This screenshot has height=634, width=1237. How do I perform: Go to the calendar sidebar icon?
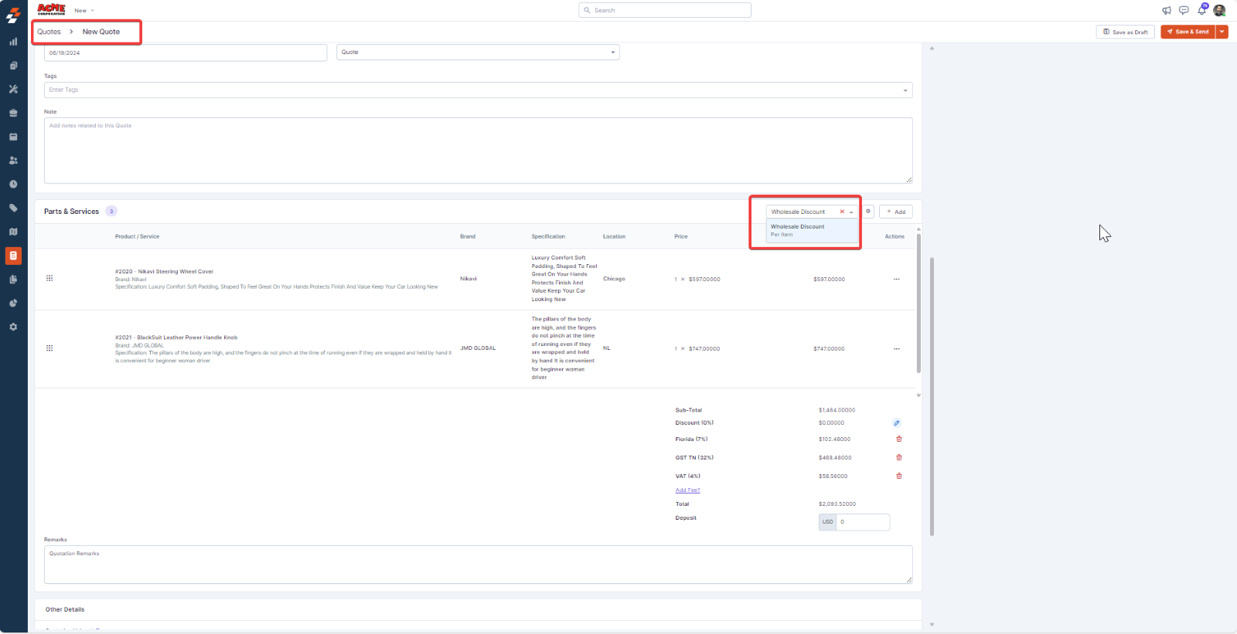13,137
